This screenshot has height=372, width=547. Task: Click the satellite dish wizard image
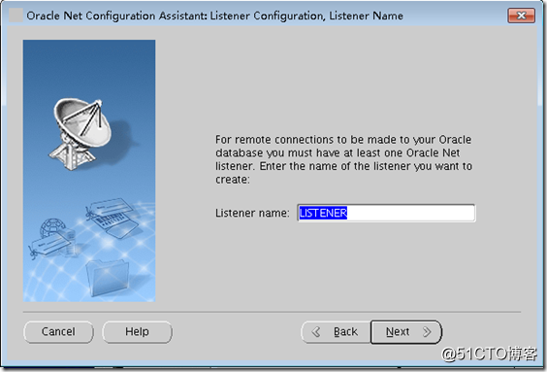point(89,171)
